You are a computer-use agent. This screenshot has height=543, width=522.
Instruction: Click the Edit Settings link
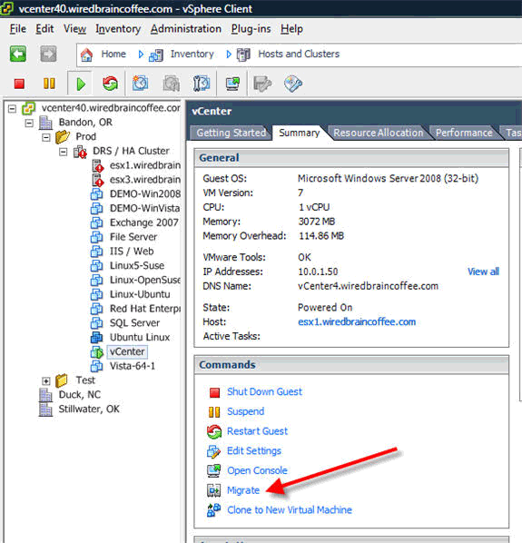click(254, 451)
